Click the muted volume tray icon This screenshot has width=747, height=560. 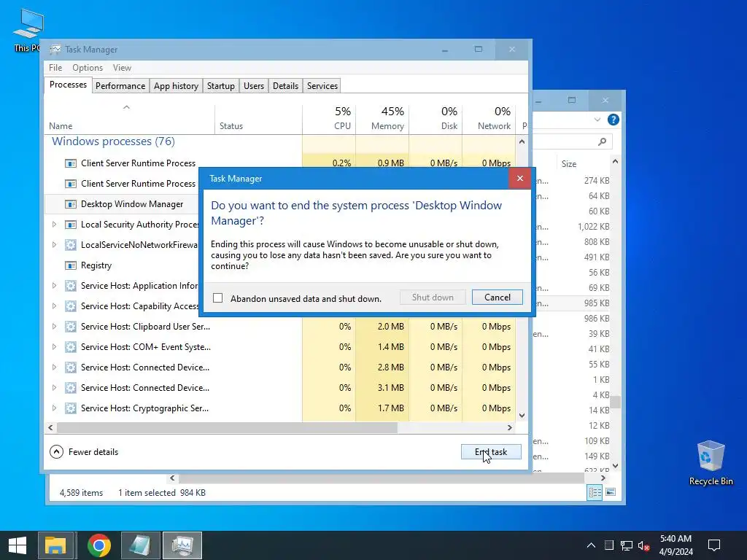643,545
